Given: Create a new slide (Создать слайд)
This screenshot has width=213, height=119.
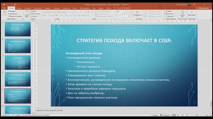Looking at the screenshot, I should pyautogui.click(x=27, y=14).
